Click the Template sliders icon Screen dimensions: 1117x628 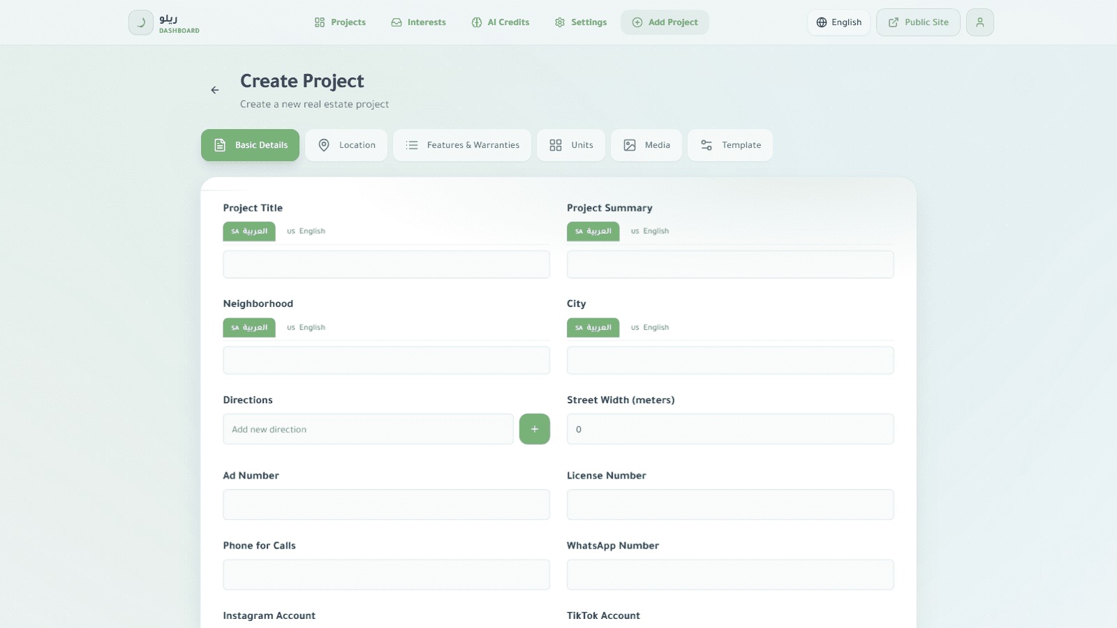pos(707,145)
